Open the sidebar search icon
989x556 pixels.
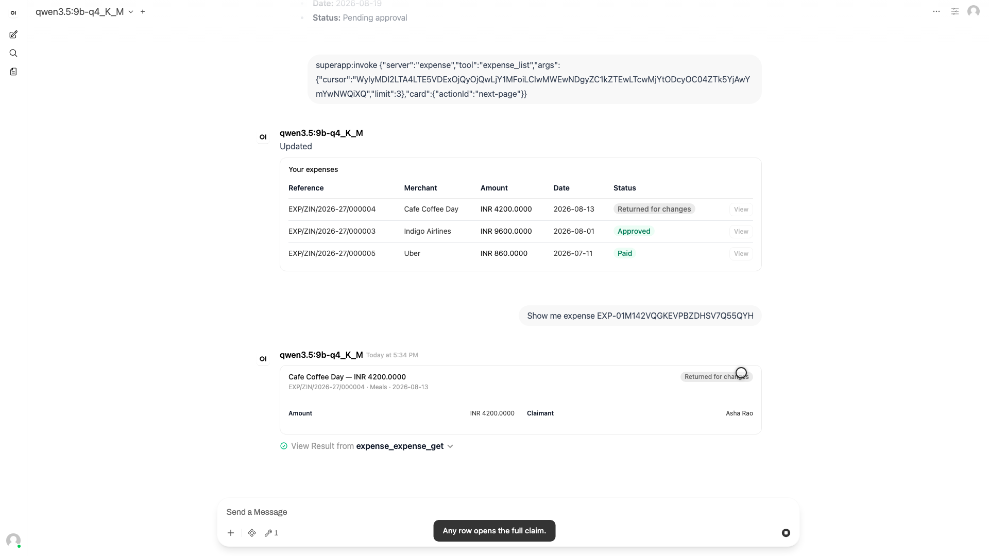pyautogui.click(x=13, y=53)
